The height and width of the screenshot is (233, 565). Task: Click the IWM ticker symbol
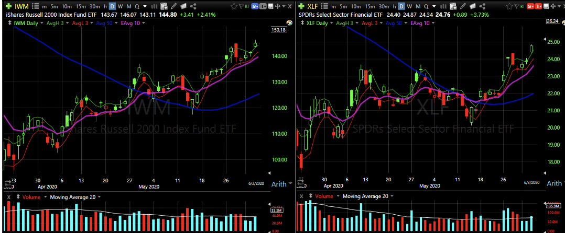(21, 6)
